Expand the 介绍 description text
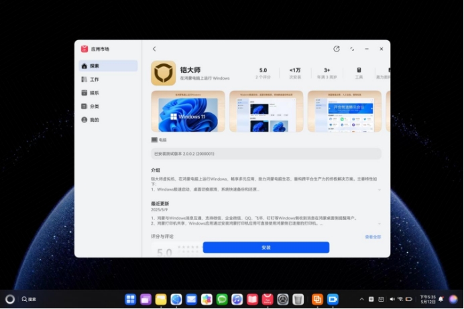 [380, 189]
